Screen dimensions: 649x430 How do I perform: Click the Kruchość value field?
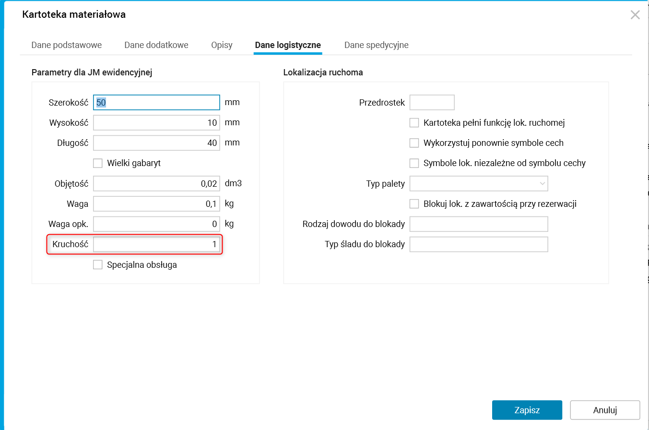click(x=156, y=244)
